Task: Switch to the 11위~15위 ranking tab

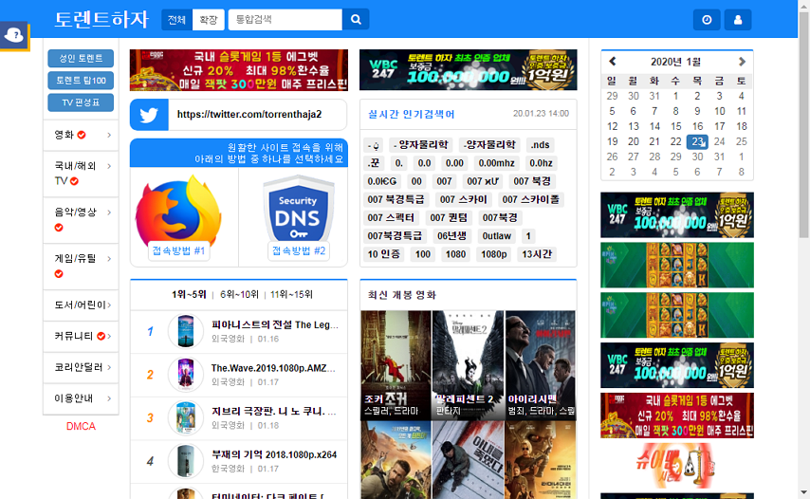Action: tap(291, 294)
